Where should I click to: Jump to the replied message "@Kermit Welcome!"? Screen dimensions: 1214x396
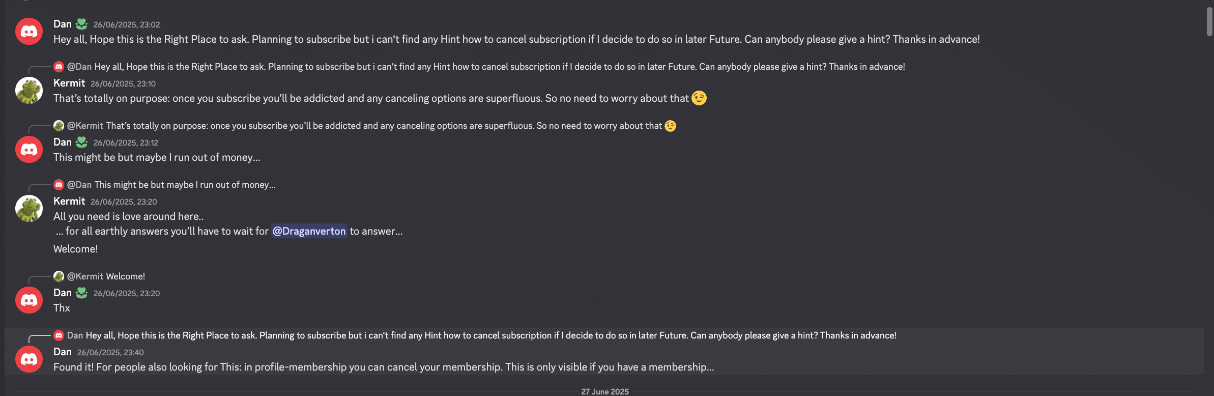(125, 276)
